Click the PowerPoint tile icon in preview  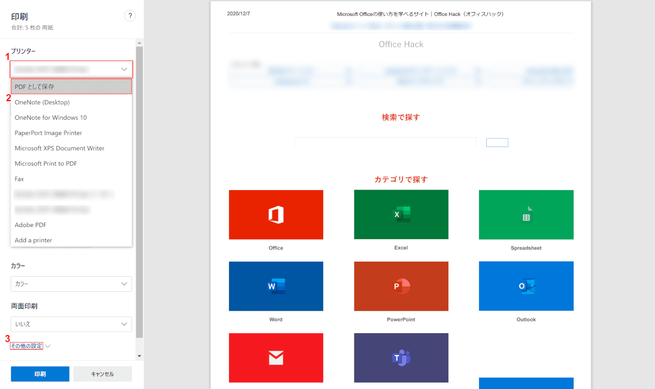tap(401, 286)
